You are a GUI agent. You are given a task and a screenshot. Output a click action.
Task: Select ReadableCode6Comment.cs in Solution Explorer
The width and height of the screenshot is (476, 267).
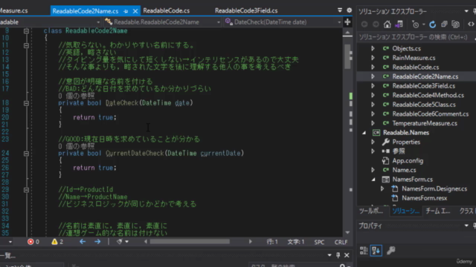(430, 114)
